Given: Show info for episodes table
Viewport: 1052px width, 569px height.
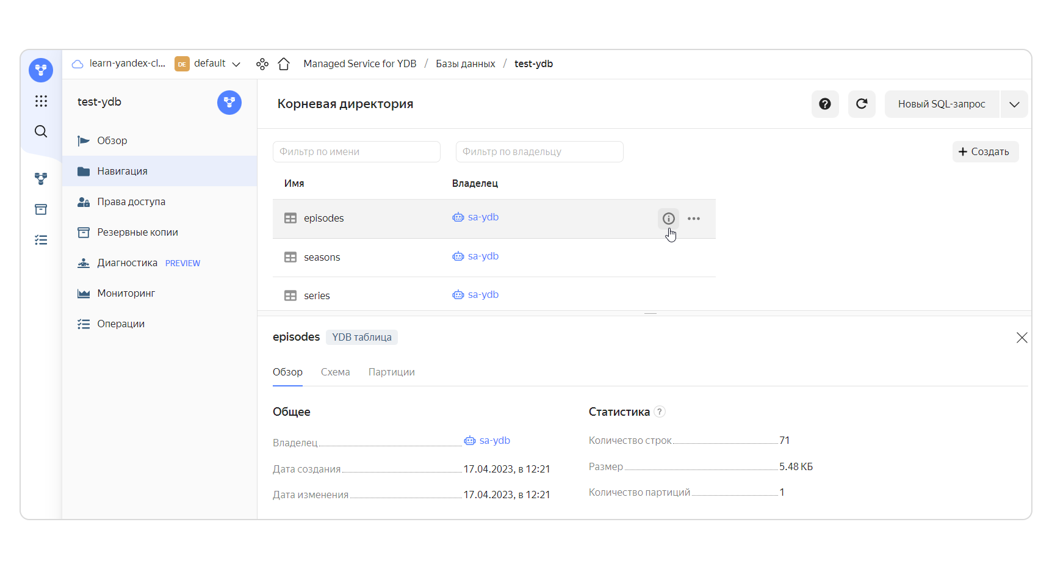Looking at the screenshot, I should [x=669, y=219].
